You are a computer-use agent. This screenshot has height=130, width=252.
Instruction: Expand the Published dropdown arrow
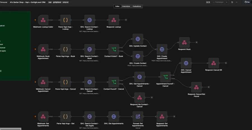tap(227, 2)
